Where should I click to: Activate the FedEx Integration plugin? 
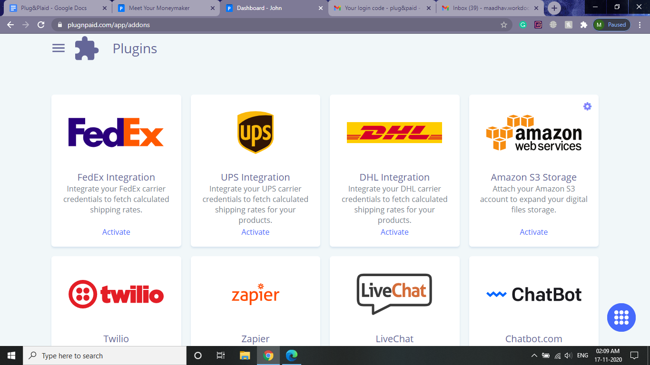click(116, 232)
